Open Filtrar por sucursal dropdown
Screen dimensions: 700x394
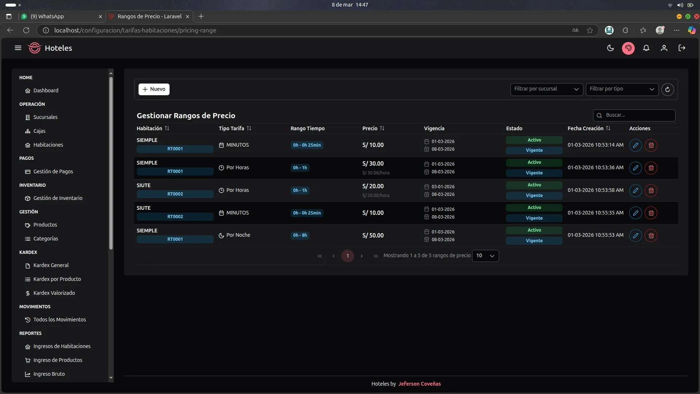tap(546, 89)
